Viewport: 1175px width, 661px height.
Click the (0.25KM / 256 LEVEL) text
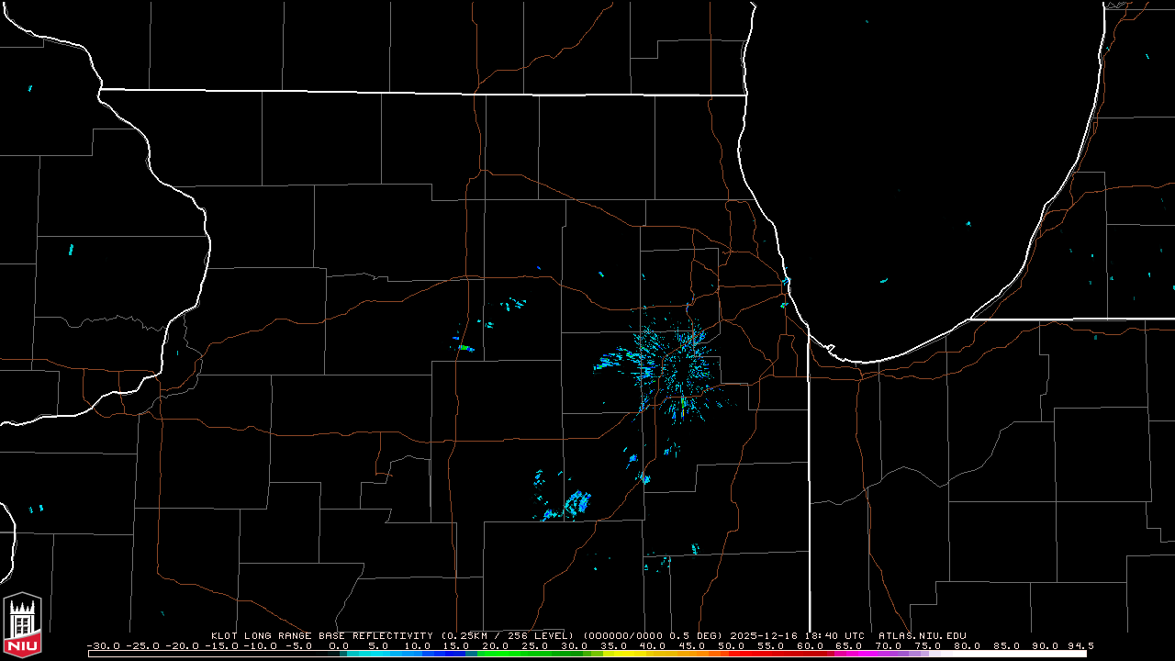pos(508,635)
